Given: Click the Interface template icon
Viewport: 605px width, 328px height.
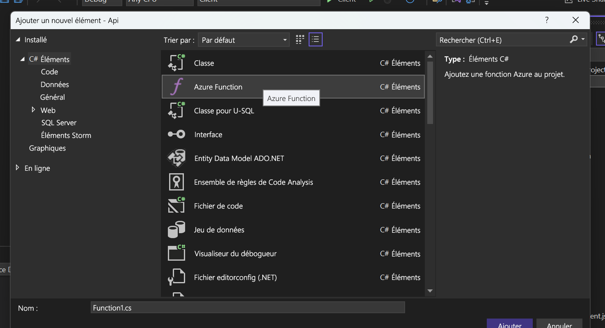Looking at the screenshot, I should click(x=177, y=134).
